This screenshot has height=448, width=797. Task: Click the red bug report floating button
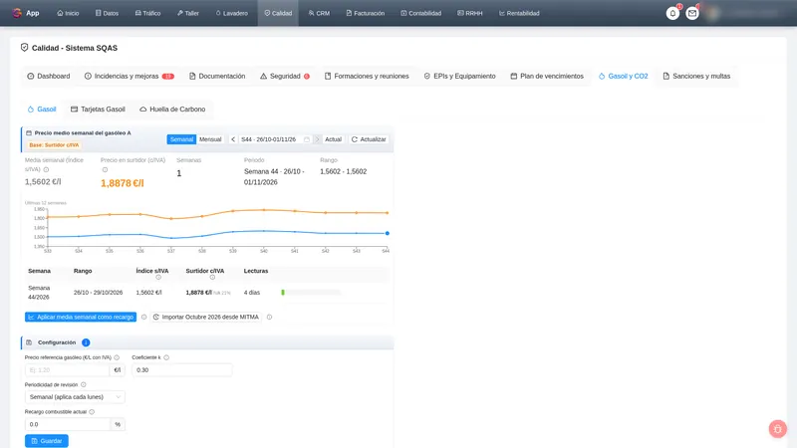pyautogui.click(x=777, y=429)
